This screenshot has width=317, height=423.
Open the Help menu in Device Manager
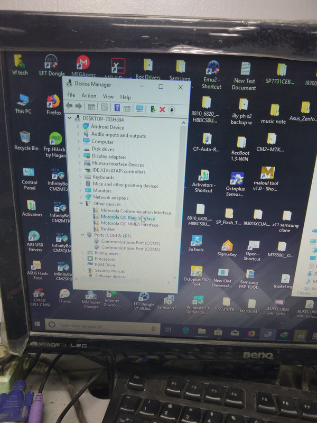[x=125, y=97]
